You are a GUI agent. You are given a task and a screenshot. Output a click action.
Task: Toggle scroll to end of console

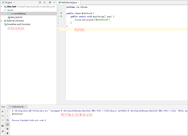8,124
